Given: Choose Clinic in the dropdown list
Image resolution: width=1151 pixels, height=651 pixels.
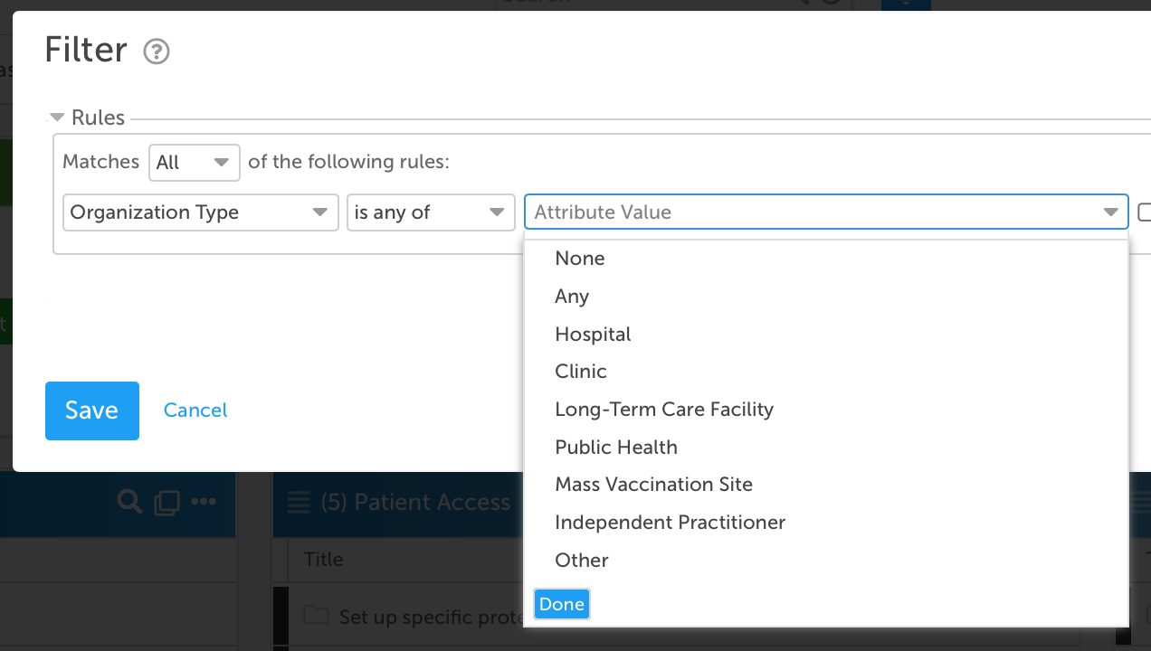Looking at the screenshot, I should tap(581, 372).
